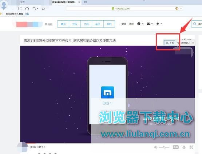This screenshot has height=154, width=202.
Task: Click the upload arrow icon
Action: coord(158,24)
